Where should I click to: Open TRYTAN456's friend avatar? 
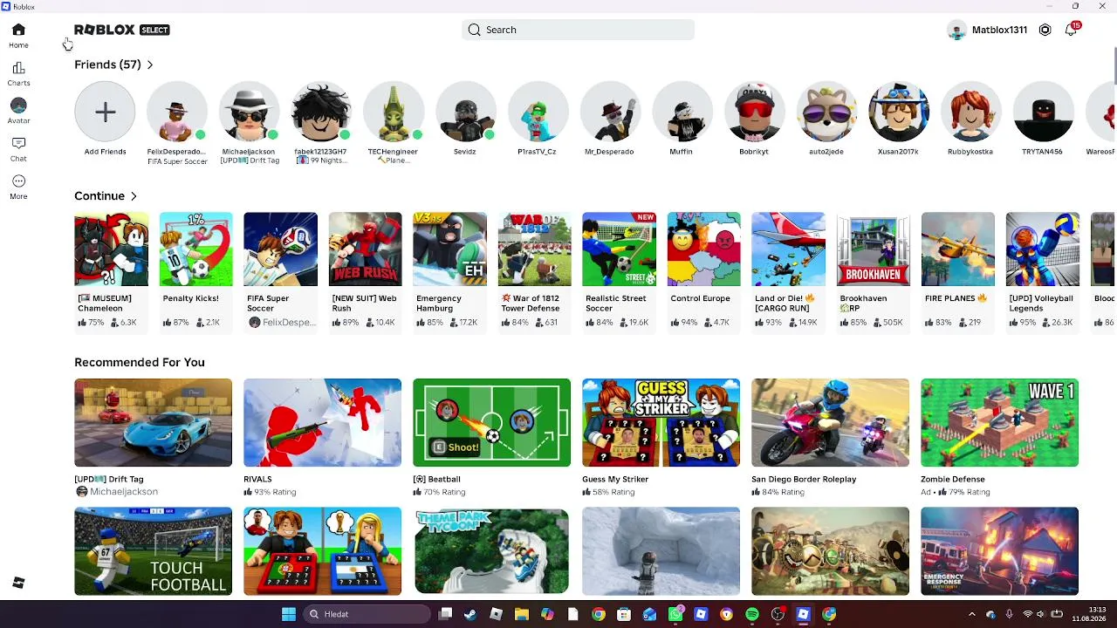click(x=1043, y=112)
